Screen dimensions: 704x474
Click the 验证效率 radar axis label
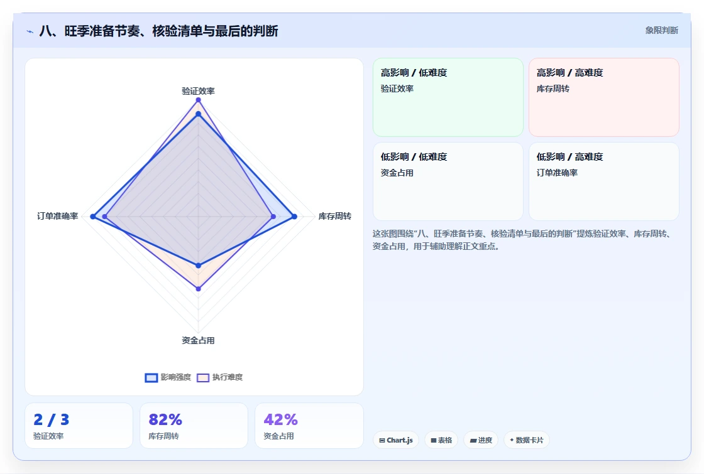(x=198, y=91)
